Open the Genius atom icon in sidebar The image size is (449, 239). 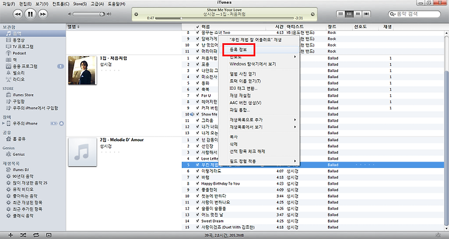pyautogui.click(x=9, y=154)
